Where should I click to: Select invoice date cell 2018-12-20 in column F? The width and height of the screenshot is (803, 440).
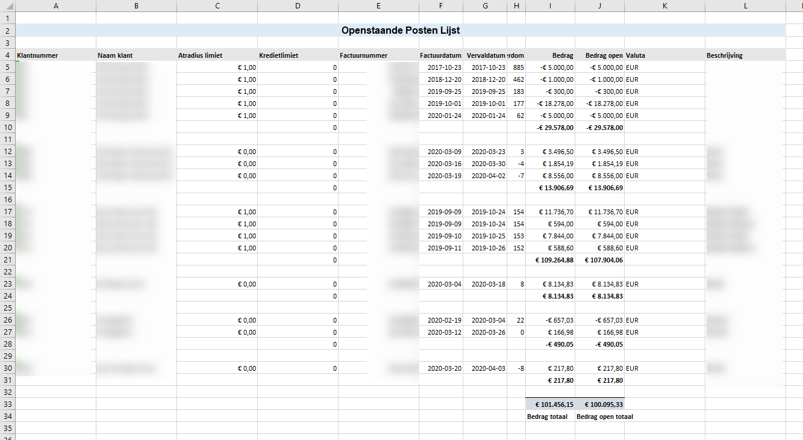pyautogui.click(x=442, y=79)
